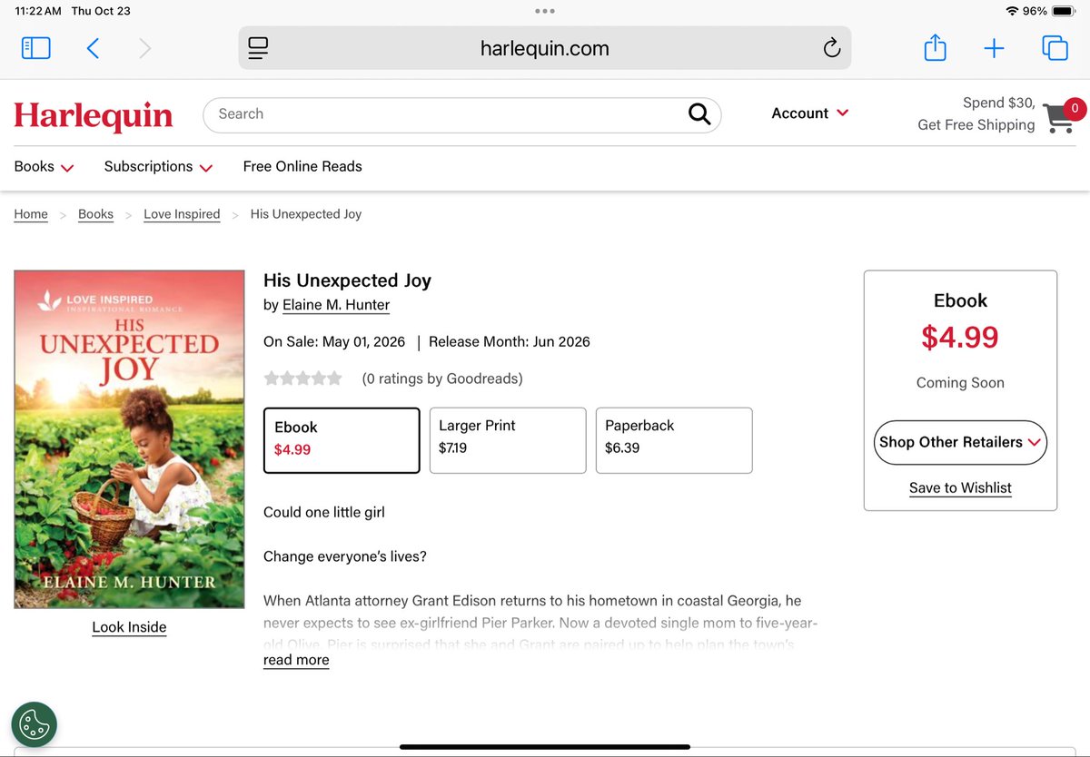The image size is (1090, 757).
Task: Open Free Online Reads
Action: point(302,166)
